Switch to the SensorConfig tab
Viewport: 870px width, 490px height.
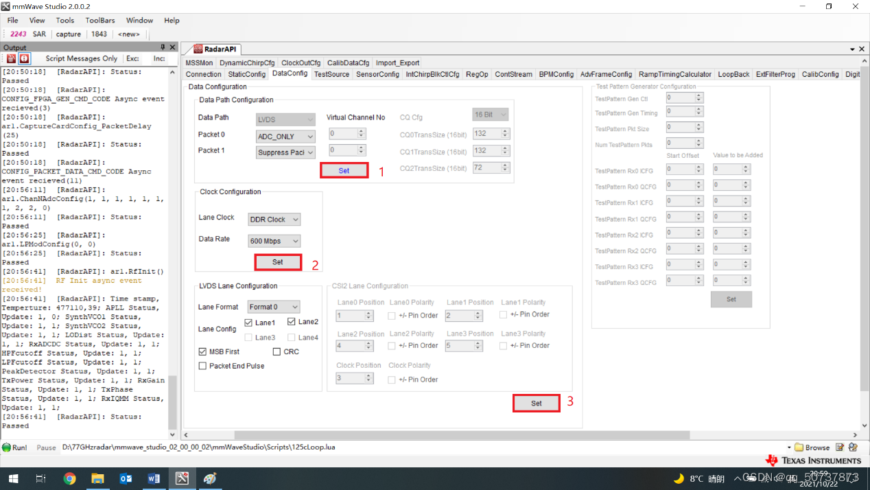[x=378, y=74]
